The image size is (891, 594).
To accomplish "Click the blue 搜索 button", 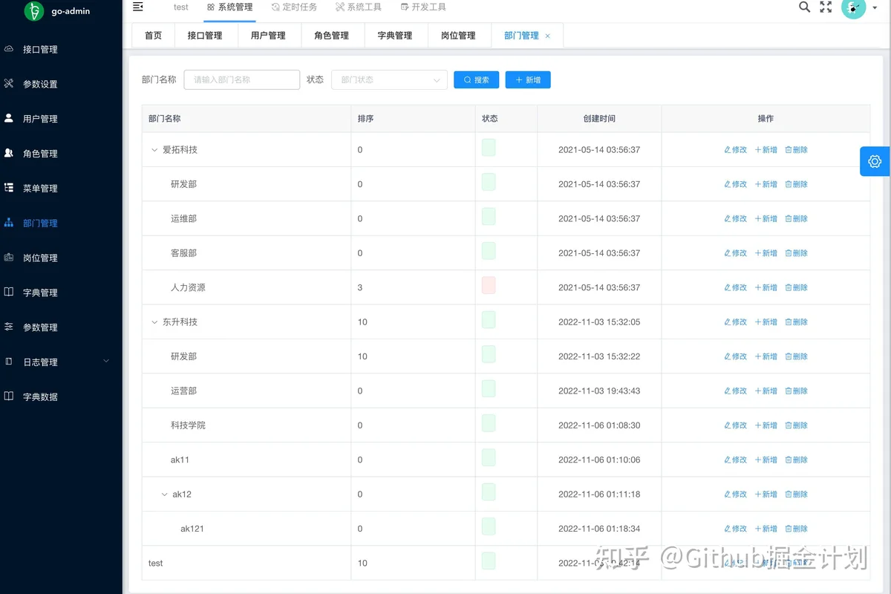I will point(476,79).
